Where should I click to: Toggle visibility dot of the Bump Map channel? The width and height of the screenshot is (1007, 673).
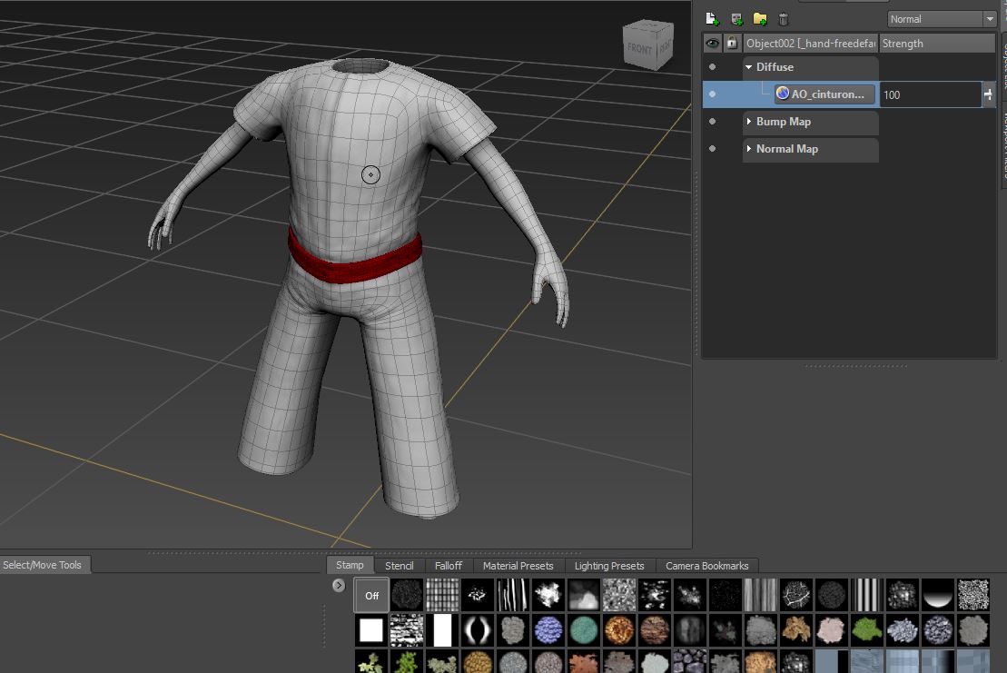pos(712,122)
